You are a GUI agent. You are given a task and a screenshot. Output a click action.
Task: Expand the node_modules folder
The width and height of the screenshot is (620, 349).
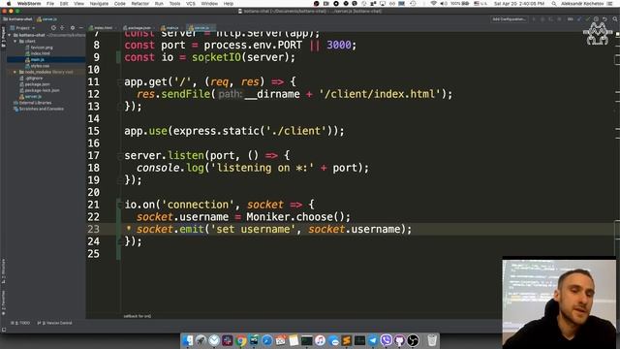pyautogui.click(x=15, y=72)
